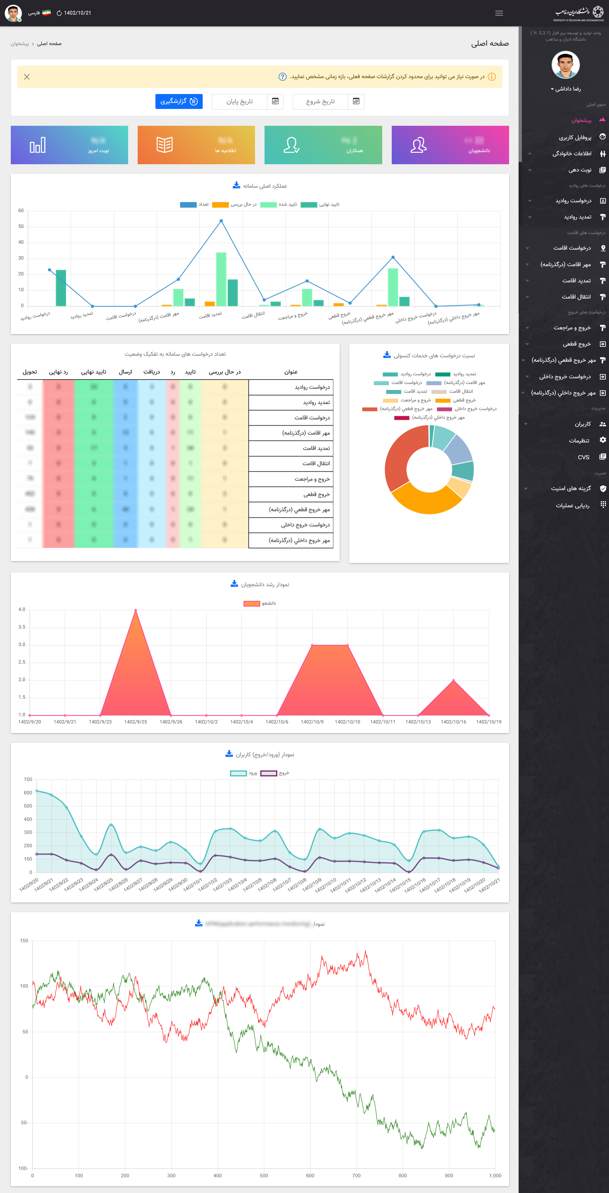Close the yellow information alert
609x1193 pixels.
(27, 77)
